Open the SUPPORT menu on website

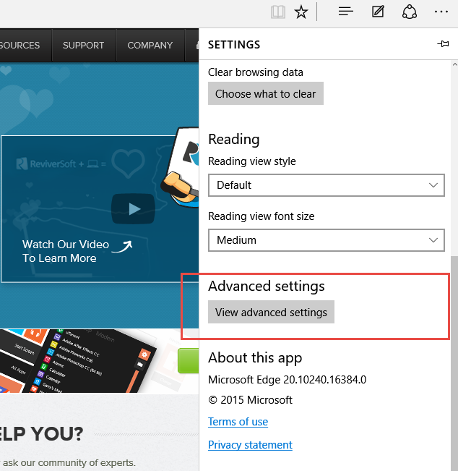click(83, 46)
